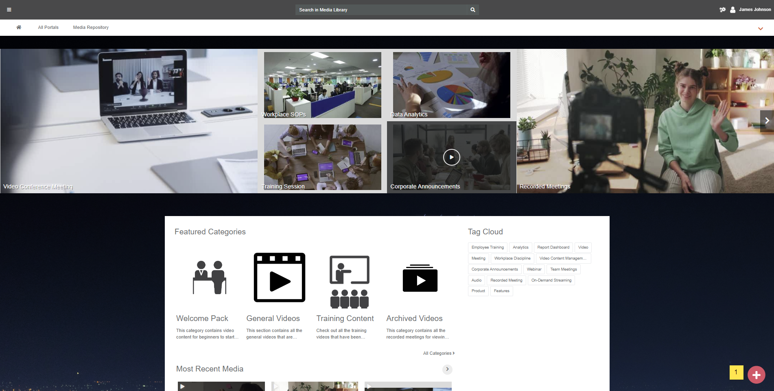Select the On-Demand Streaming tag
Screen dimensions: 774x391
point(551,280)
